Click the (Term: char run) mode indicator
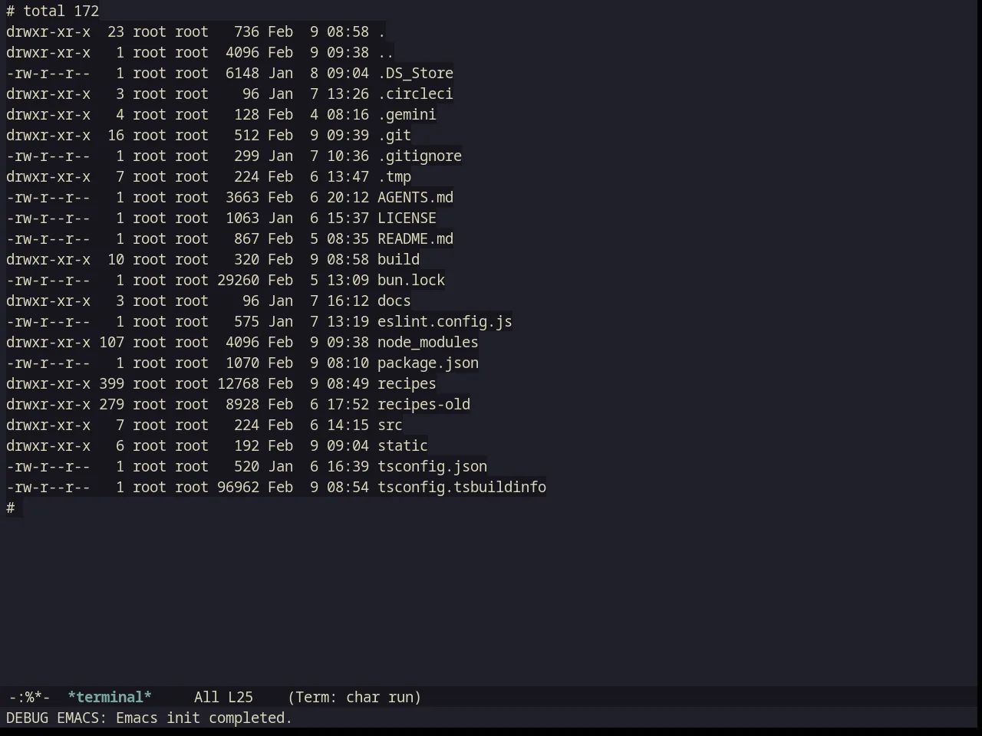This screenshot has width=982, height=736. (354, 697)
